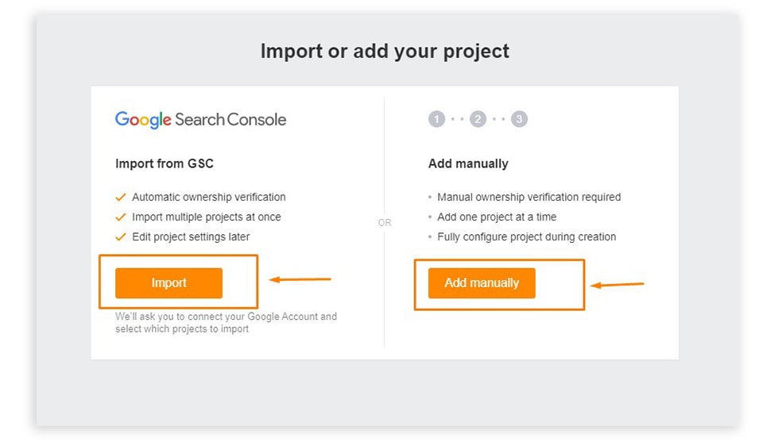Select the step 2 circle icon
This screenshot has height=442, width=782.
pos(478,119)
